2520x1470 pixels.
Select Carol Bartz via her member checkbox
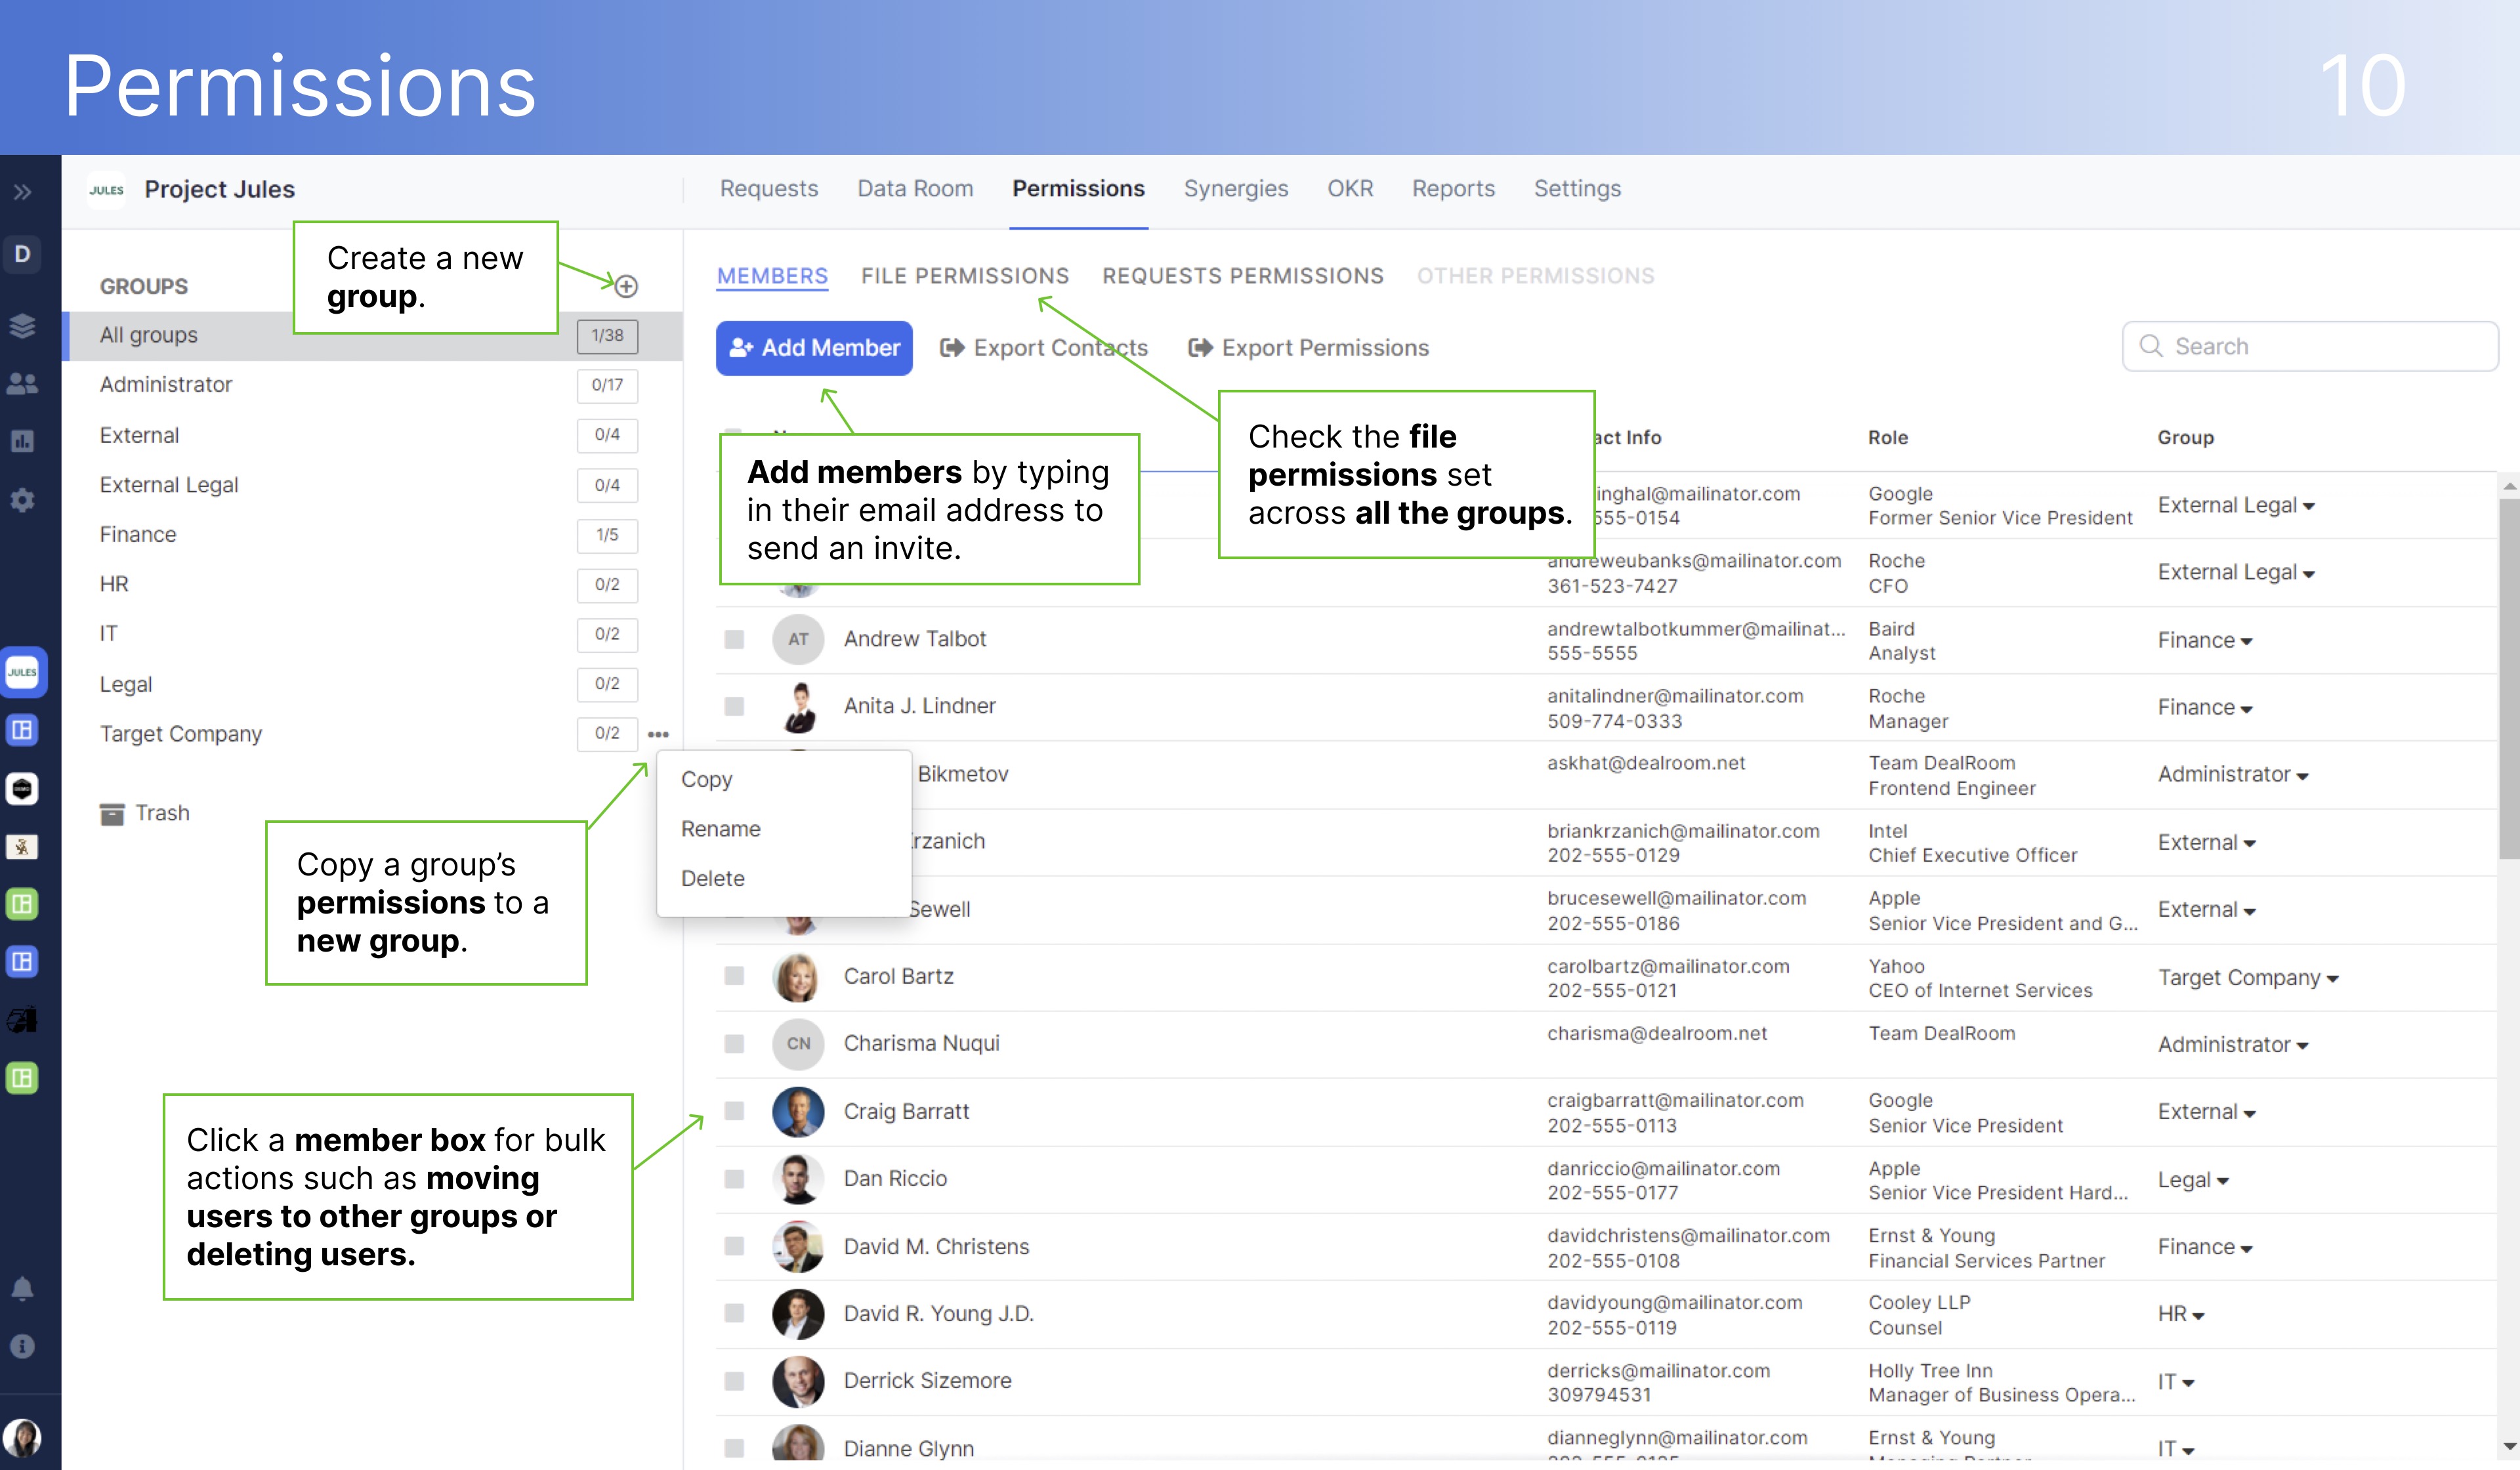click(x=735, y=977)
